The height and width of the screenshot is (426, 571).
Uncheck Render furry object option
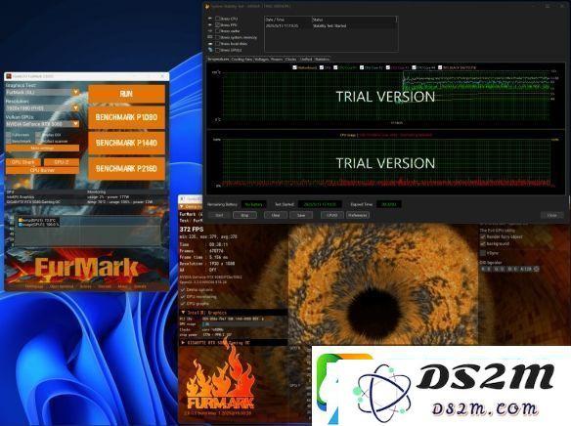point(483,236)
